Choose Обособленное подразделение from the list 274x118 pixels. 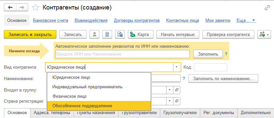click(99, 106)
